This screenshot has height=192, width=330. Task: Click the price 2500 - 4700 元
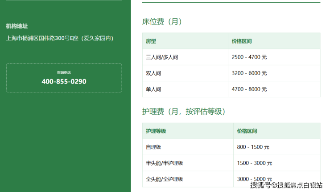(x=249, y=57)
